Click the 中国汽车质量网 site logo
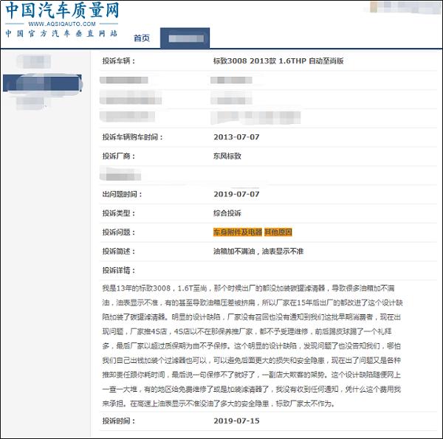 62,10
